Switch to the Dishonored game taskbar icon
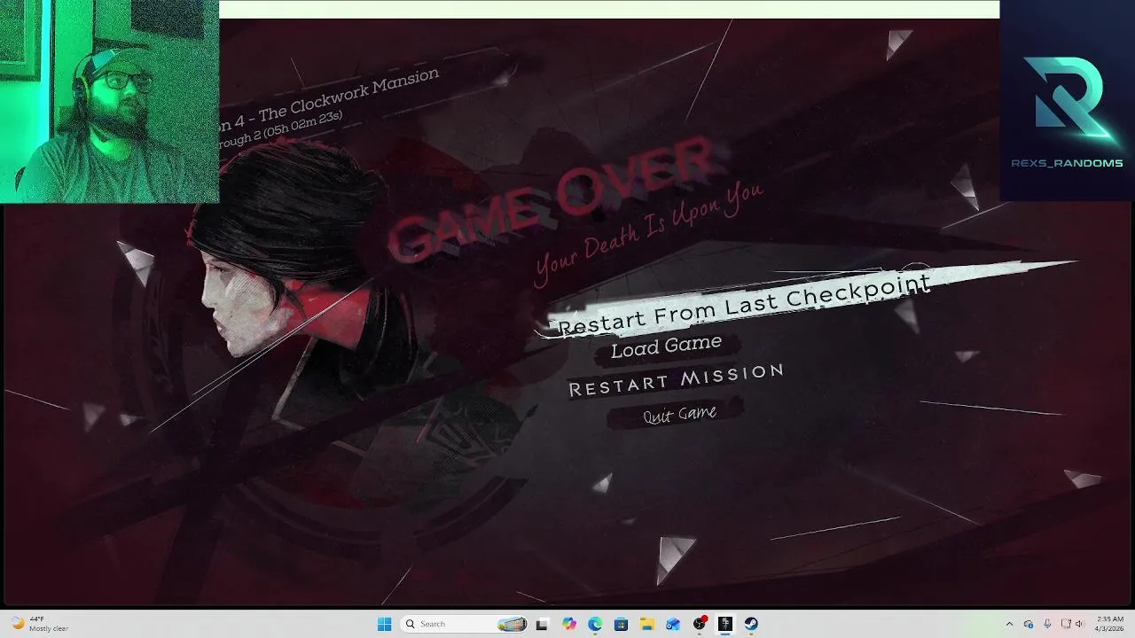The width and height of the screenshot is (1135, 638). 725,624
